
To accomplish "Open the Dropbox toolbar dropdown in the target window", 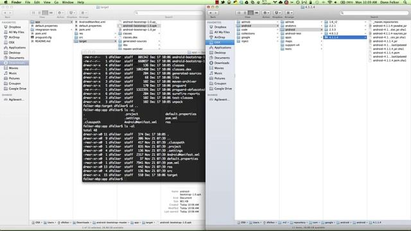I will pyautogui.click(x=72, y=13).
